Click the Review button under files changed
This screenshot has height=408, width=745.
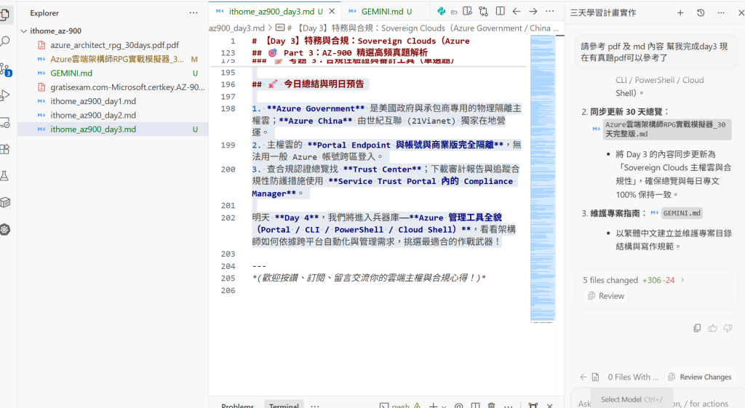point(606,296)
